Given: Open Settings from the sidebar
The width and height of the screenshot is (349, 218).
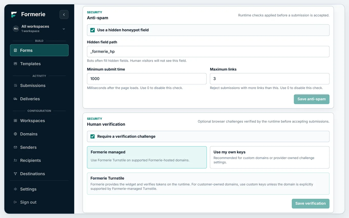Looking at the screenshot, I should (39, 189).
